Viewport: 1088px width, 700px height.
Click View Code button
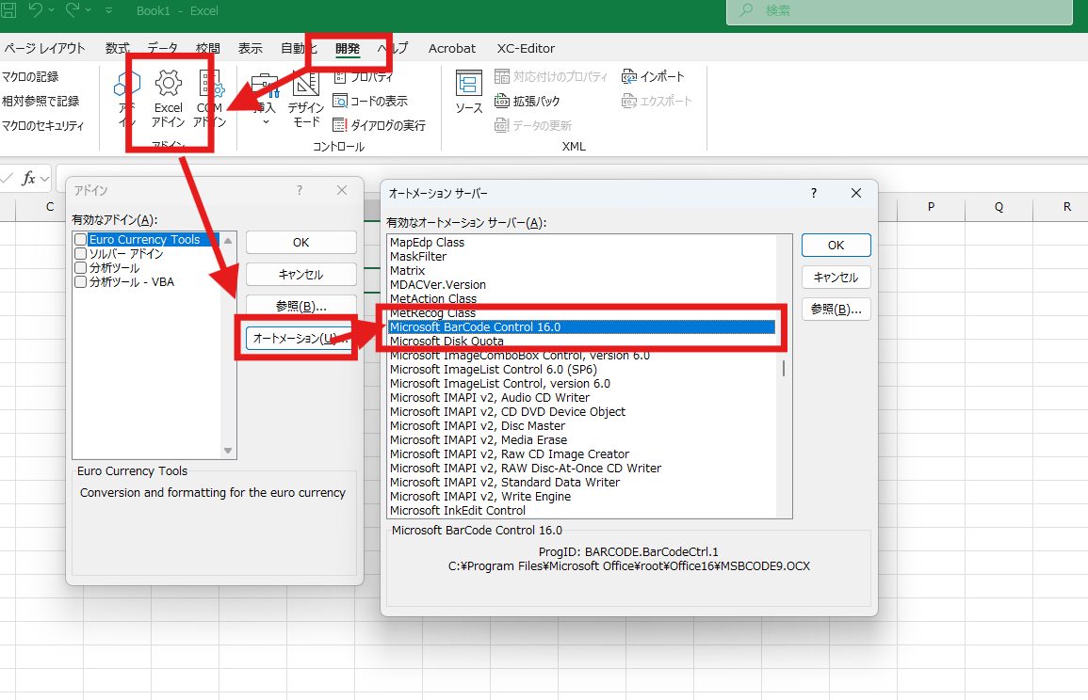tap(370, 102)
